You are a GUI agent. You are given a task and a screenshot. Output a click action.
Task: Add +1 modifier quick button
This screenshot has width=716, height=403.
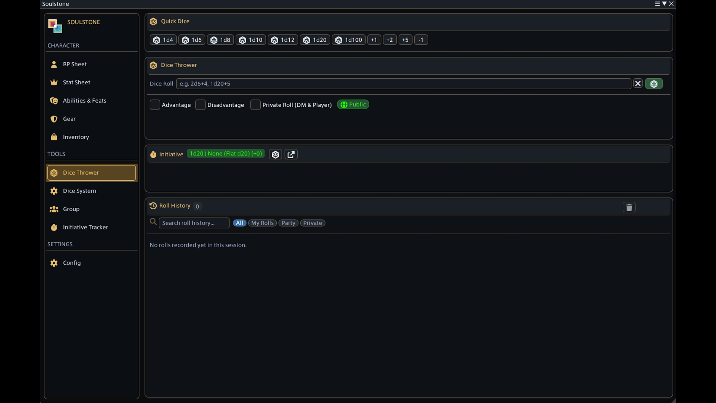tap(374, 40)
